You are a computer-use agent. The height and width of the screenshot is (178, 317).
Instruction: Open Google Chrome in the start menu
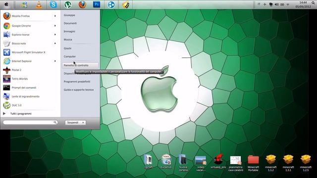point(21,26)
